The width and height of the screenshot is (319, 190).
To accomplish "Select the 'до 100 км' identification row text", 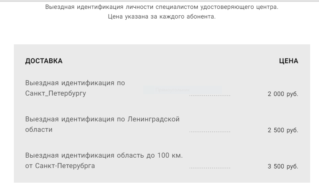I will pos(104,160).
